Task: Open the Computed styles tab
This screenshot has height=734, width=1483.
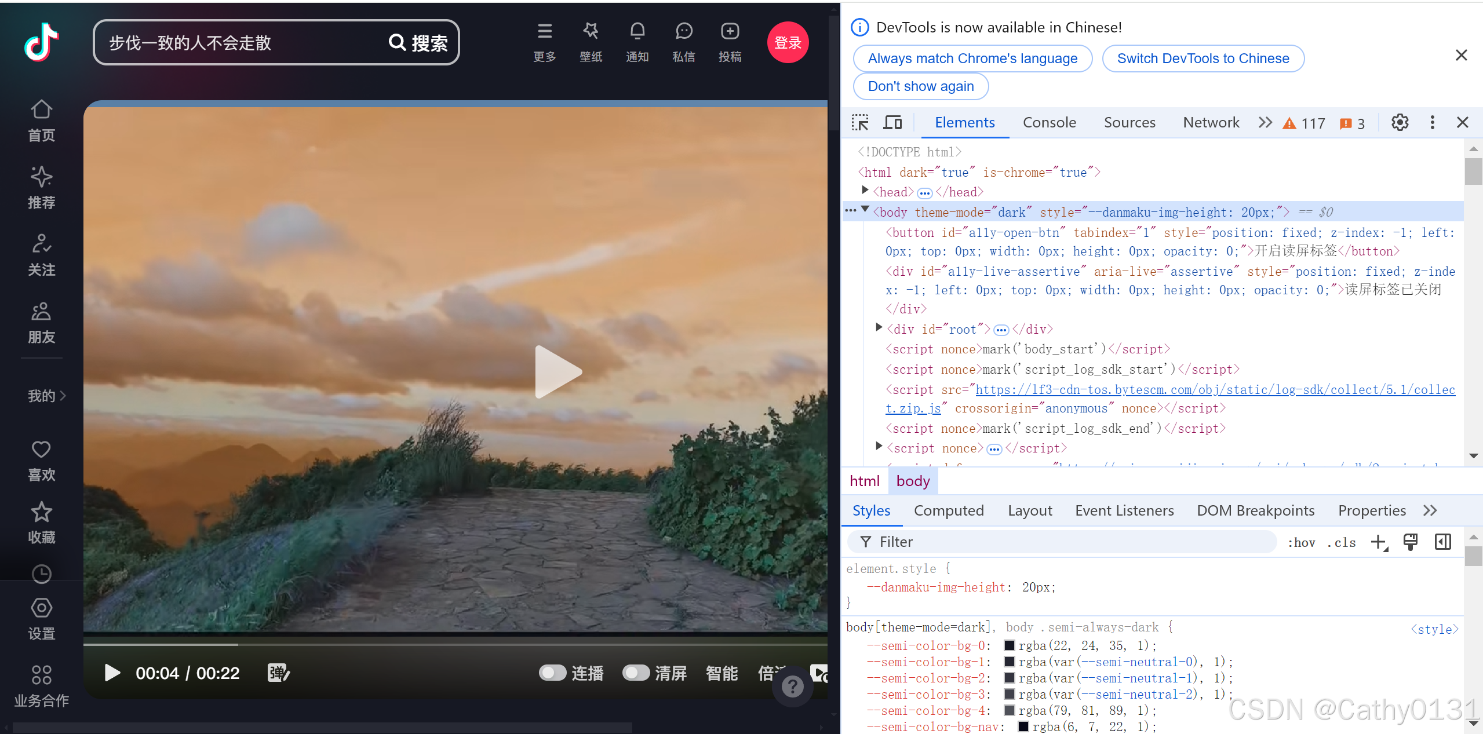Action: pos(949,510)
